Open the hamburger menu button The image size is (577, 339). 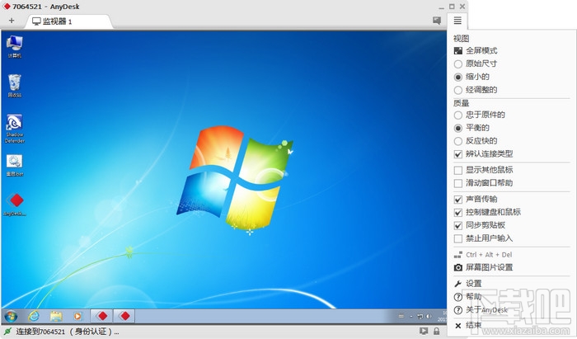coord(457,21)
